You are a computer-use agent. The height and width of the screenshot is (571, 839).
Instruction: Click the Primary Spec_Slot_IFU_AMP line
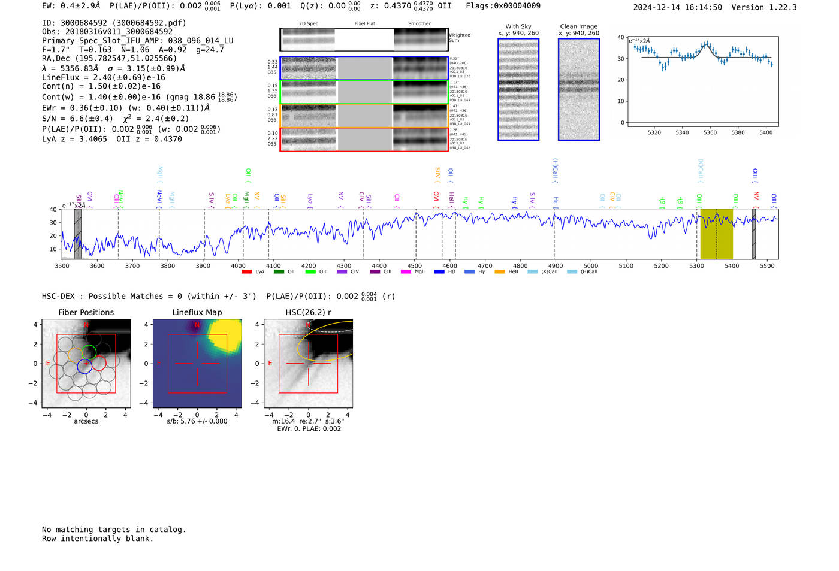(138, 41)
